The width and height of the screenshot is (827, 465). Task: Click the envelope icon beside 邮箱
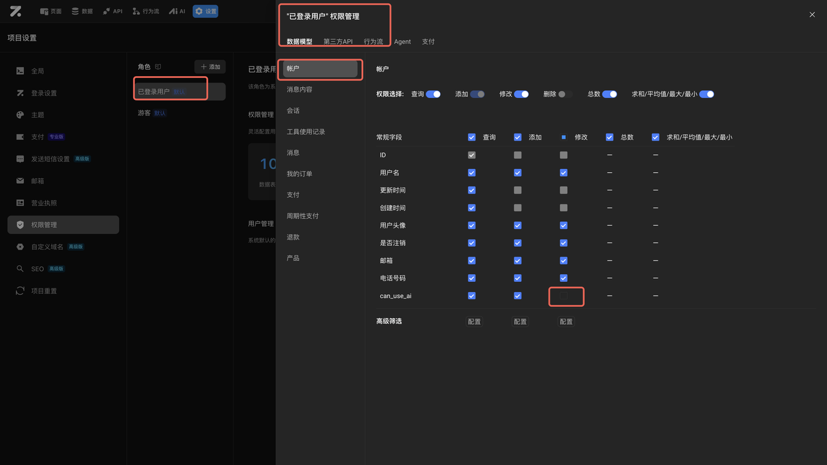[20, 181]
